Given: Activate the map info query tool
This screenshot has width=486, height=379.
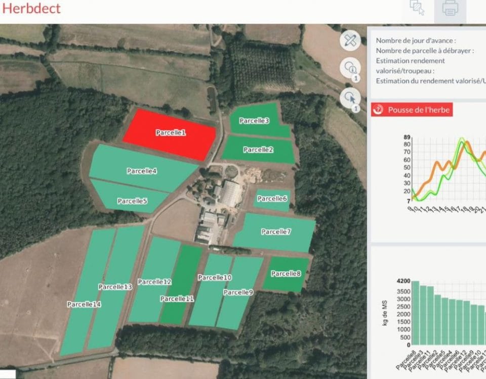Looking at the screenshot, I should [350, 67].
